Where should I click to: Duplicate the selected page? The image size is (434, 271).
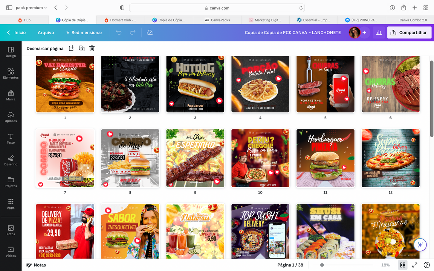click(x=81, y=48)
